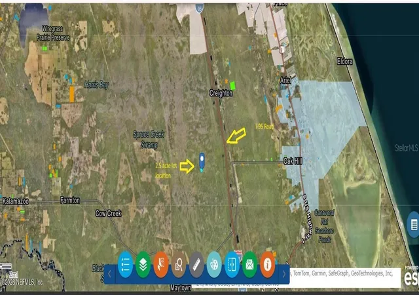Select the bright green parcel near Creighton
Image resolution: width=419 pixels, height=295 pixels.
tap(232, 86)
